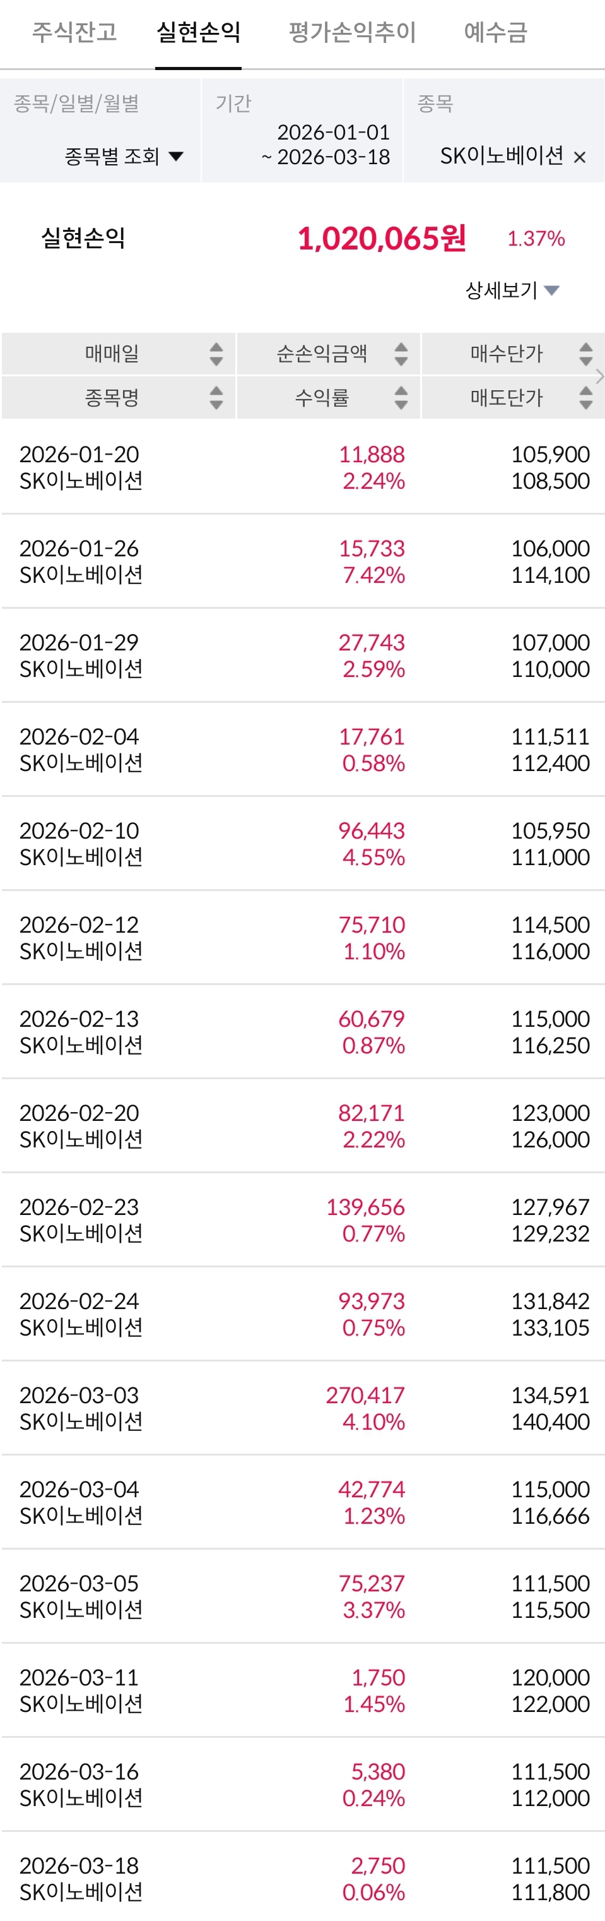Open the 2026-03-18 trade row
Screen dimensions: 605x1921
click(303, 1879)
